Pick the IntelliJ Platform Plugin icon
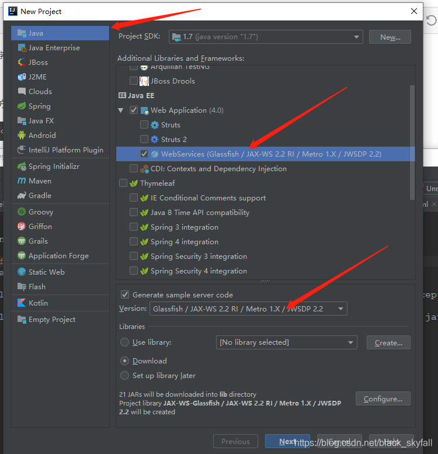This screenshot has width=438, height=454. click(x=22, y=150)
